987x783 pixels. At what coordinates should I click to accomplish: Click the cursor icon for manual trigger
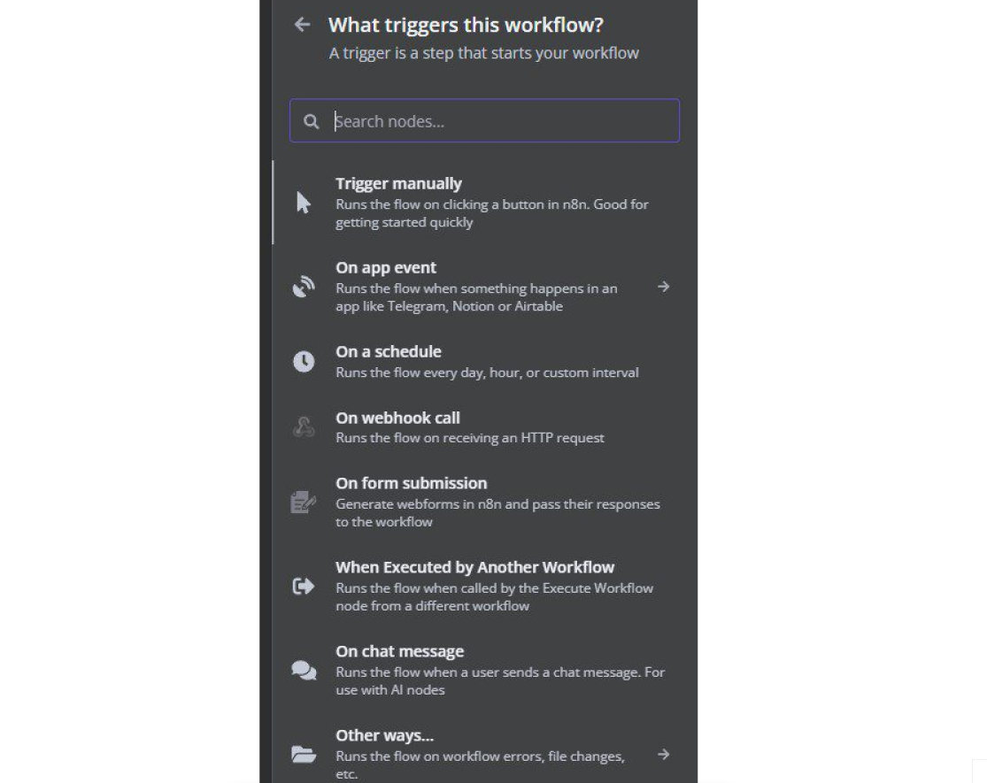coord(304,203)
